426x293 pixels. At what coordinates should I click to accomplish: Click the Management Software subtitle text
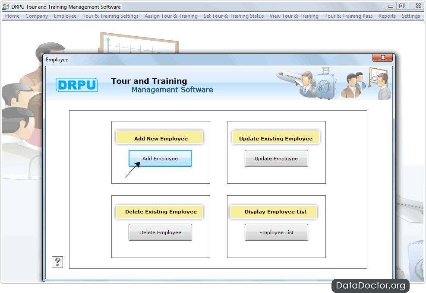click(172, 90)
